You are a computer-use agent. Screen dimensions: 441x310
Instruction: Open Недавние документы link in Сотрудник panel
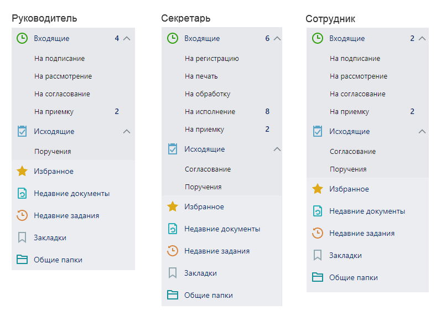367,211
